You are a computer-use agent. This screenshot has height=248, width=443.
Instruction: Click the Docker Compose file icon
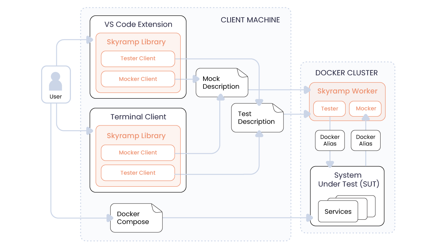(136, 218)
